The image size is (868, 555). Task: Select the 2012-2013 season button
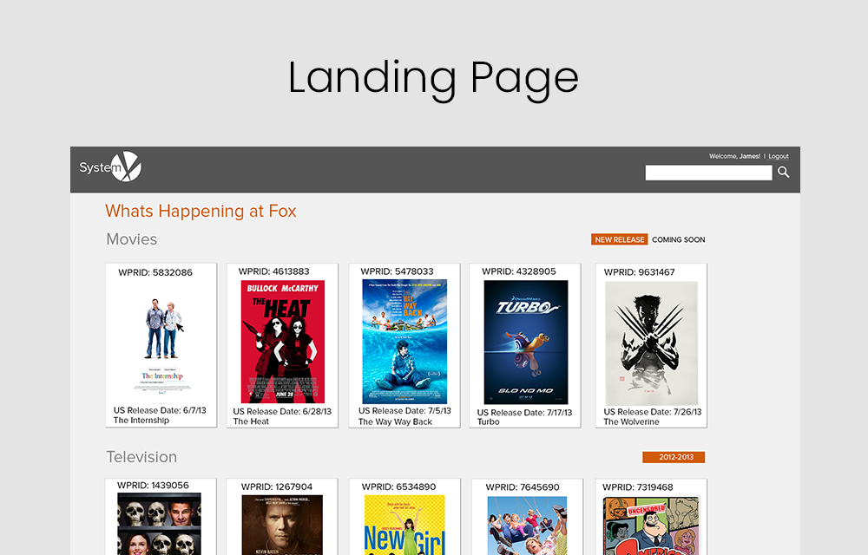[674, 457]
